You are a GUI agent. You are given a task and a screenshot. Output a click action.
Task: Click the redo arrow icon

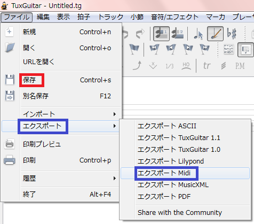tap(140, 34)
